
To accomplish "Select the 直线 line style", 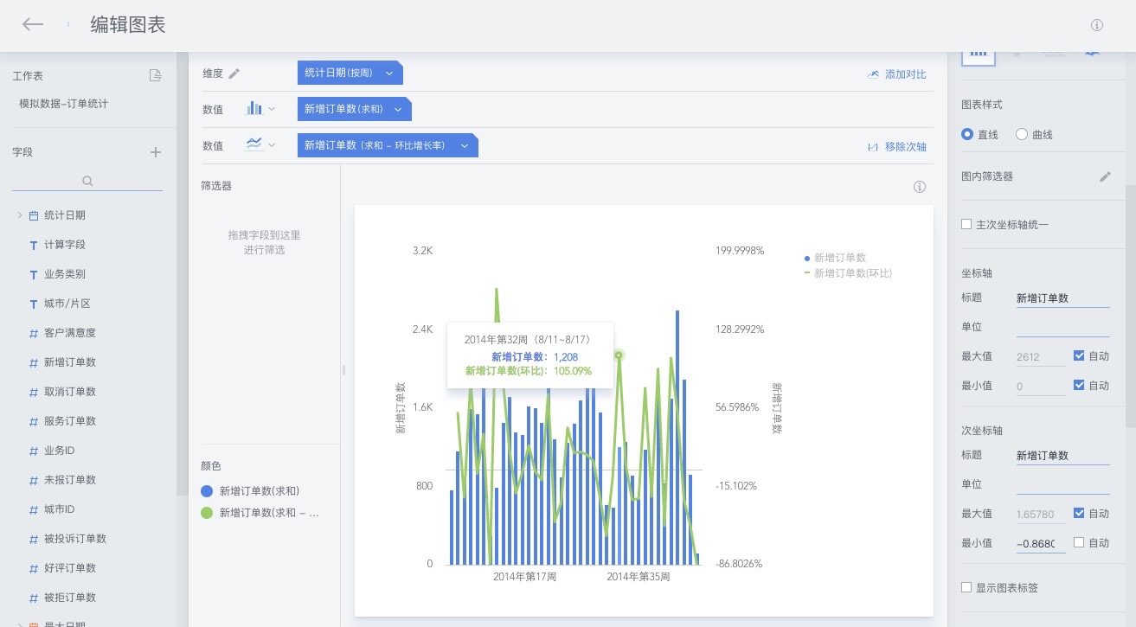I will [x=967, y=134].
